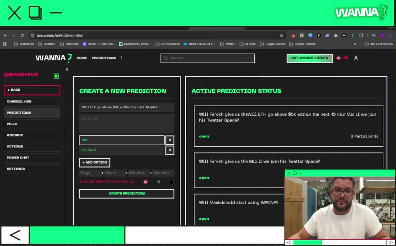This screenshot has width=396, height=246.
Task: Open PREDICTIONS in the top navigation
Action: [104, 58]
